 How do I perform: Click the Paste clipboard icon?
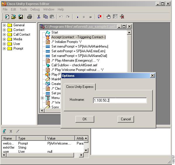52,17
